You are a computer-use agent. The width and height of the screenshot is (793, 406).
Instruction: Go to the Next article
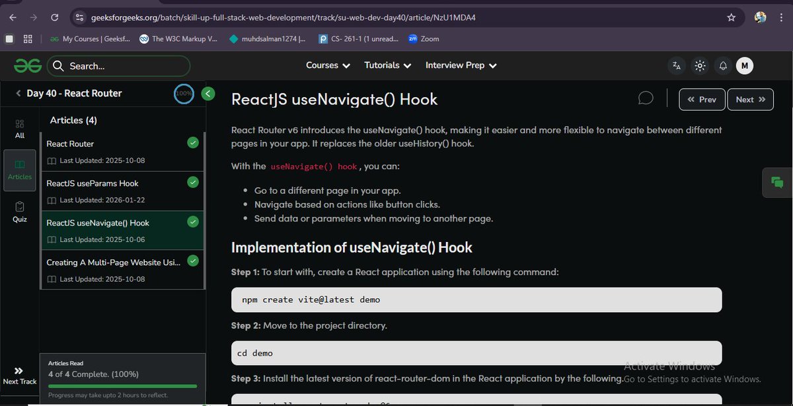coord(751,100)
